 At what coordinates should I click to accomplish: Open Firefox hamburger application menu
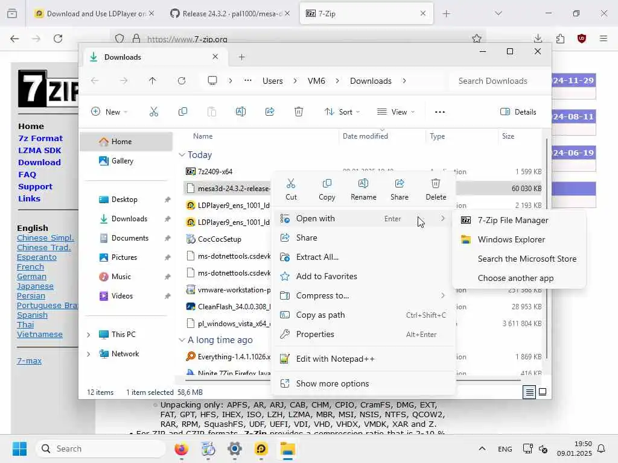tap(604, 39)
